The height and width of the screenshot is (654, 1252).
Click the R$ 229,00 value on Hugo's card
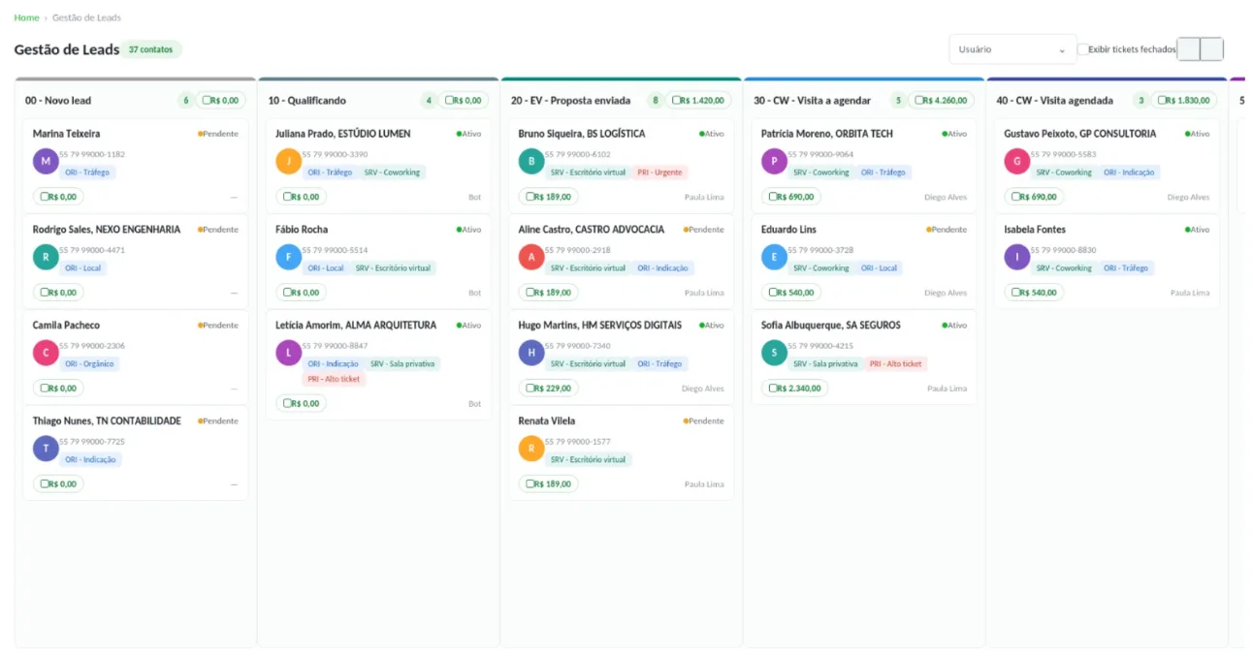(549, 389)
